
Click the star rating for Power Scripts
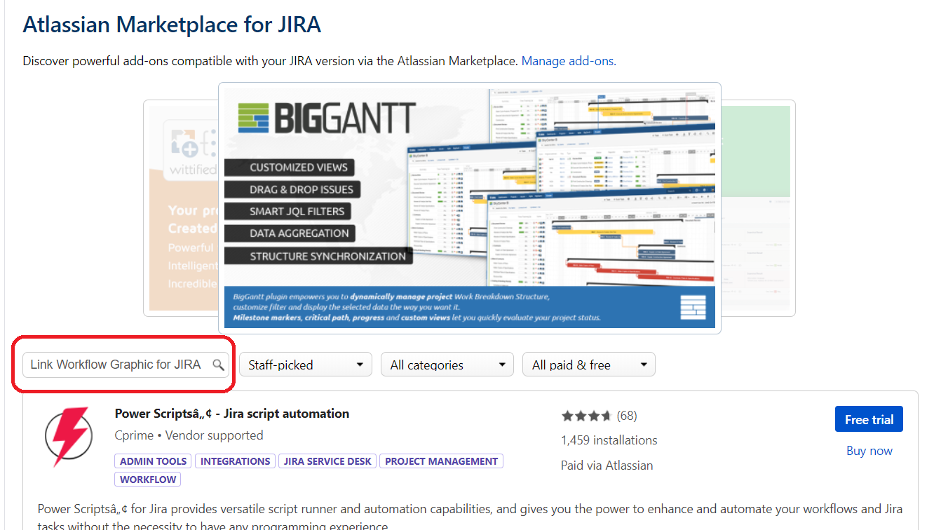point(586,416)
